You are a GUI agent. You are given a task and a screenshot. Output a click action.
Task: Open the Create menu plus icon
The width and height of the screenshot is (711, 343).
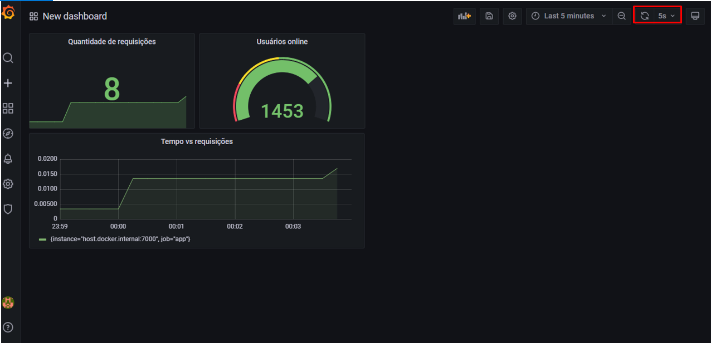(8, 83)
